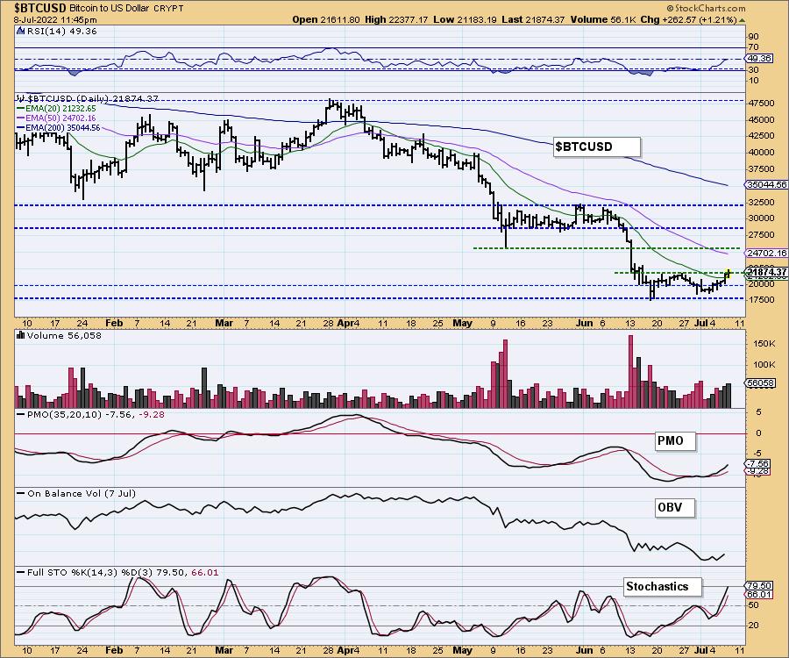Click the green up-arrow change indicator

click(743, 21)
